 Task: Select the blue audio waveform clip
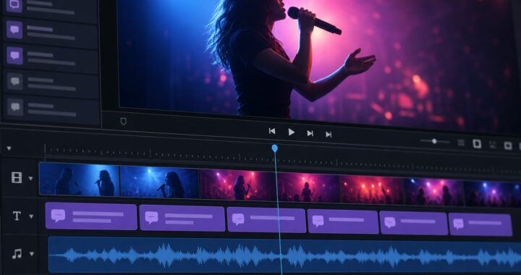pos(284,255)
